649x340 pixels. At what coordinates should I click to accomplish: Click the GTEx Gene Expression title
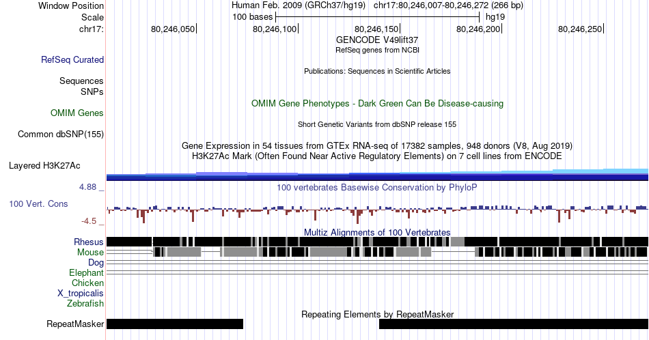[x=377, y=145]
